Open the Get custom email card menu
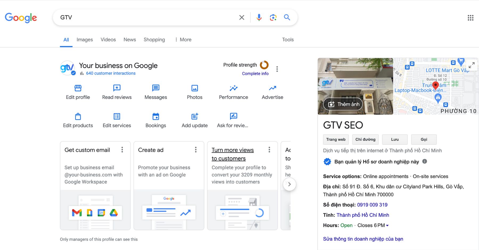479x250 pixels. click(x=122, y=150)
